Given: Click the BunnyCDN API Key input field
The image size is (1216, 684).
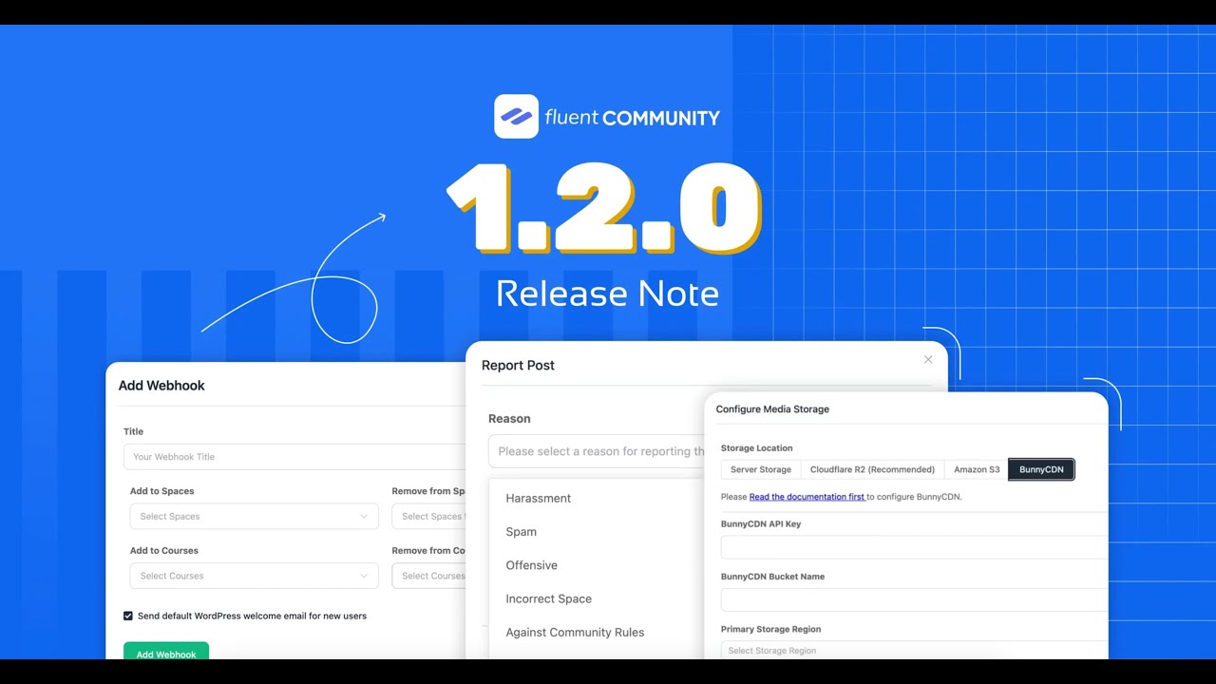Looking at the screenshot, I should pos(914,547).
